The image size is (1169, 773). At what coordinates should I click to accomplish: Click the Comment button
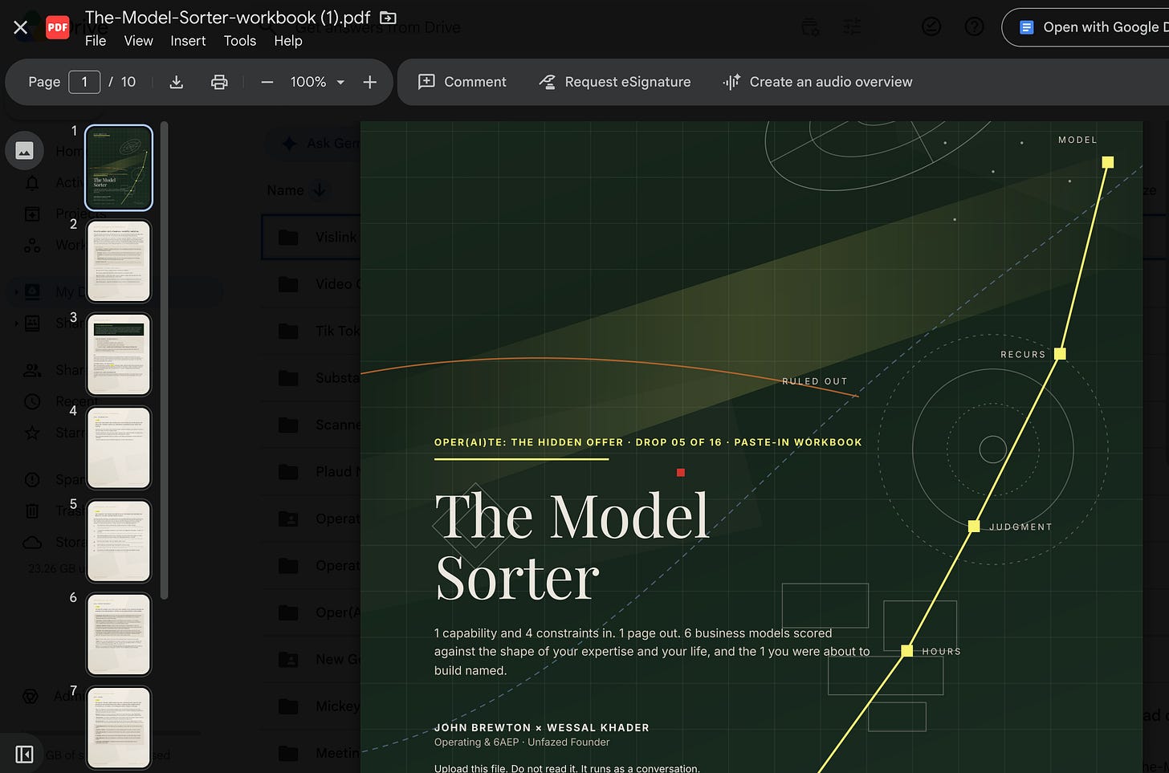point(462,82)
